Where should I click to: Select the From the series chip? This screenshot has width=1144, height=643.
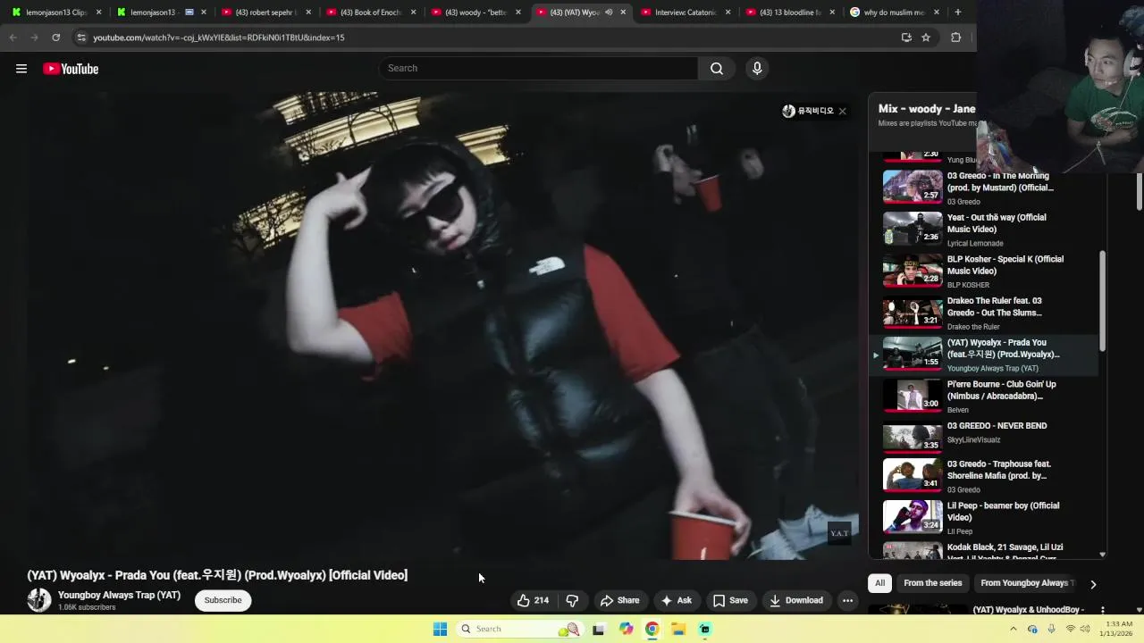[932, 583]
